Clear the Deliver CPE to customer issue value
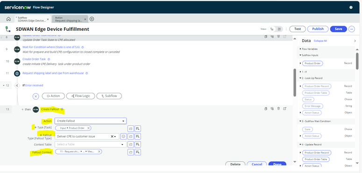The width and height of the screenshot is (362, 173). [112, 136]
